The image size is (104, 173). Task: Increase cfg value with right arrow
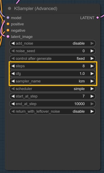click(92, 73)
